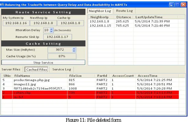Click the Max Size value 3072
The height and width of the screenshot is (122, 188).
[60, 50]
